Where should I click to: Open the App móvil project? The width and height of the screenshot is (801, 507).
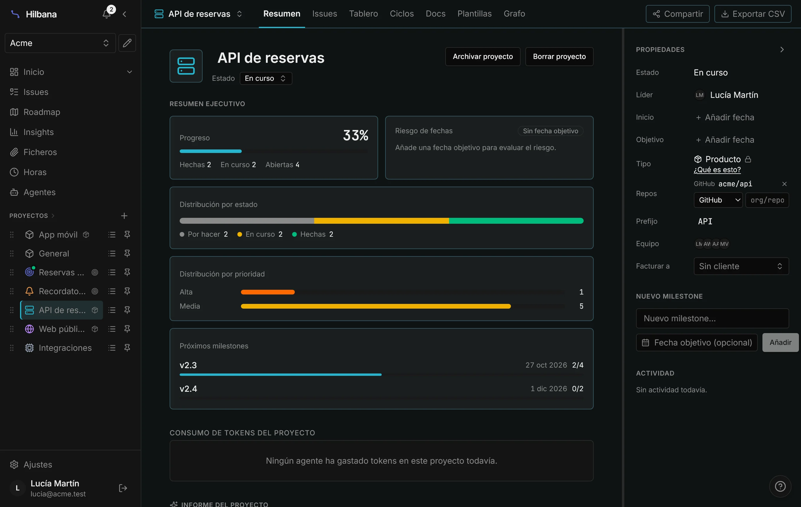pyautogui.click(x=58, y=235)
